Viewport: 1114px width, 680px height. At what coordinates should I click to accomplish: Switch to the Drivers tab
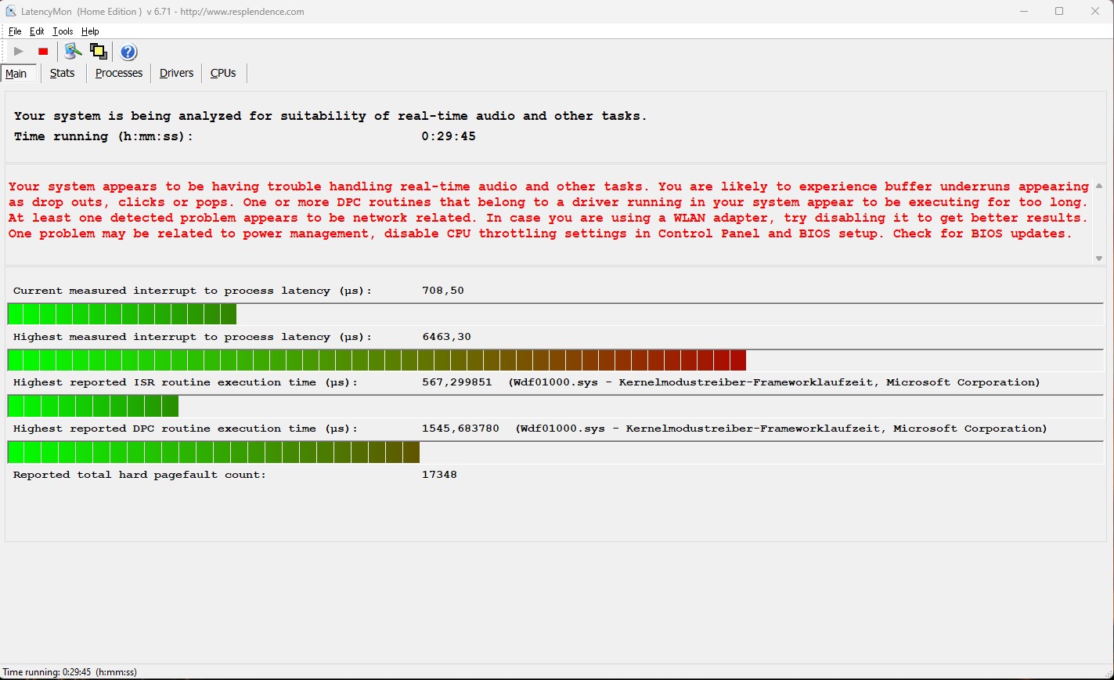176,73
